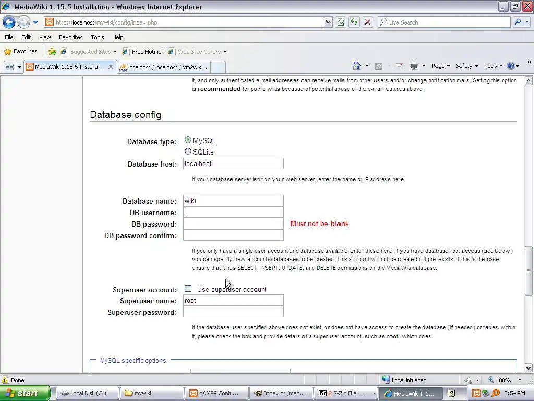Click the Local intranet zone indicator

pos(404,380)
